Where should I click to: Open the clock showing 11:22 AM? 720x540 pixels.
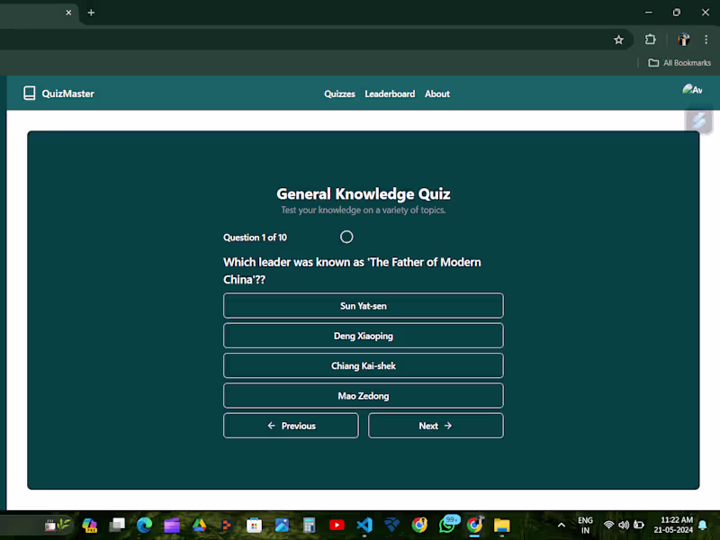click(x=673, y=525)
